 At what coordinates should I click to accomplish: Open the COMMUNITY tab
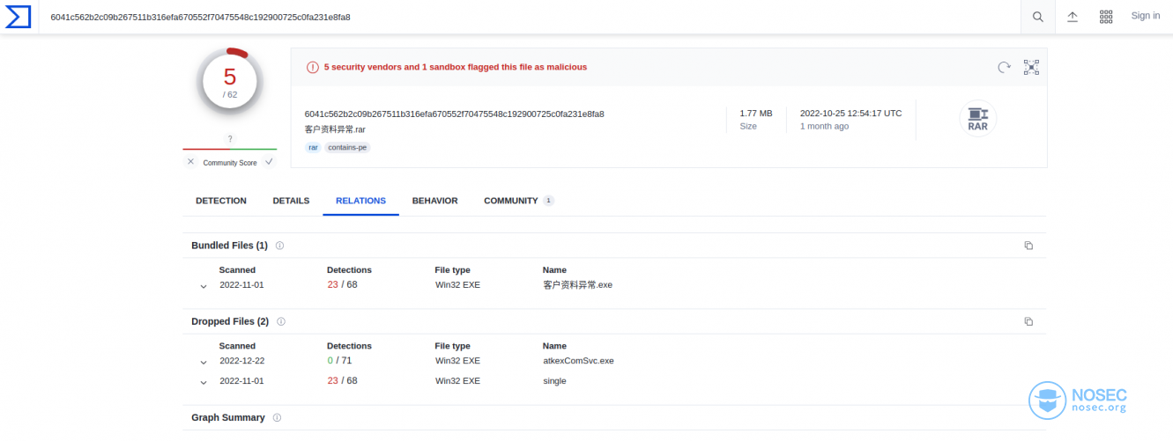[x=518, y=201]
